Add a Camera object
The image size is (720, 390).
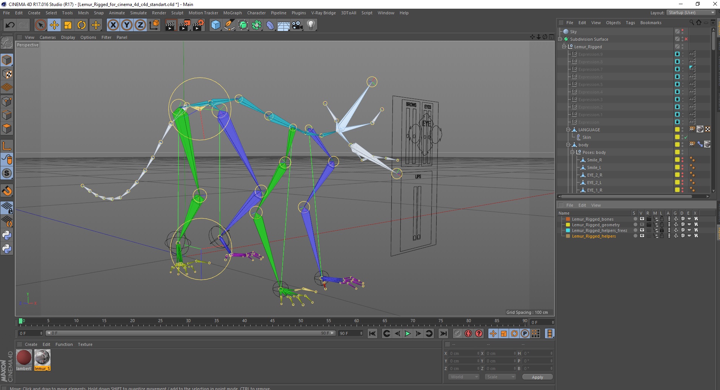pyautogui.click(x=297, y=25)
